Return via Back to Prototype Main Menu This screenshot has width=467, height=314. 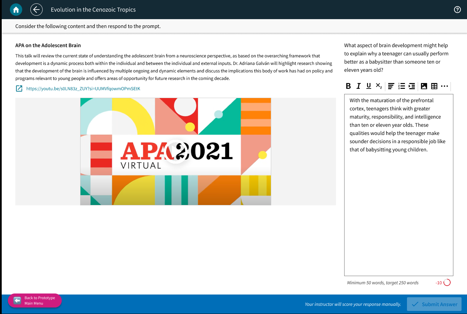35,301
